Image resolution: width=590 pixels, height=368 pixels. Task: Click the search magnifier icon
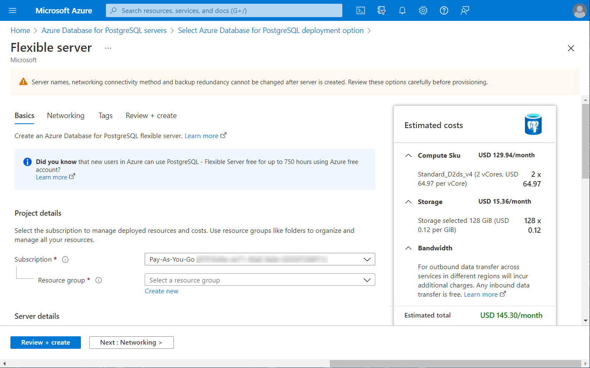point(113,10)
